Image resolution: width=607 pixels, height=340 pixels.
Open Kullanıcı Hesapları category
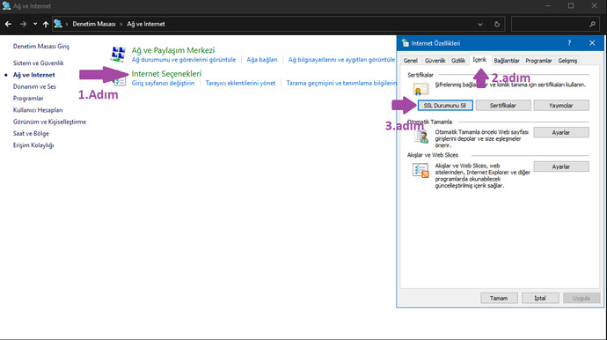click(38, 110)
